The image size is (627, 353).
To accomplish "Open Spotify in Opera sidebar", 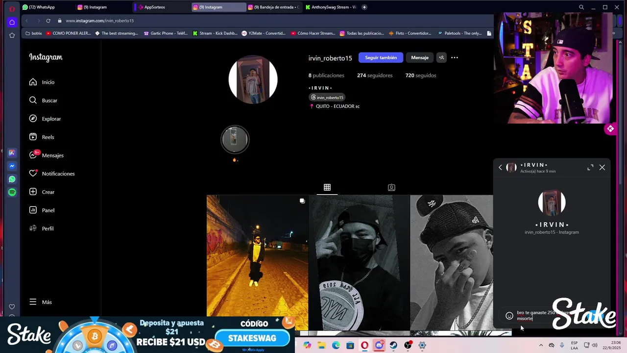I will (12, 193).
